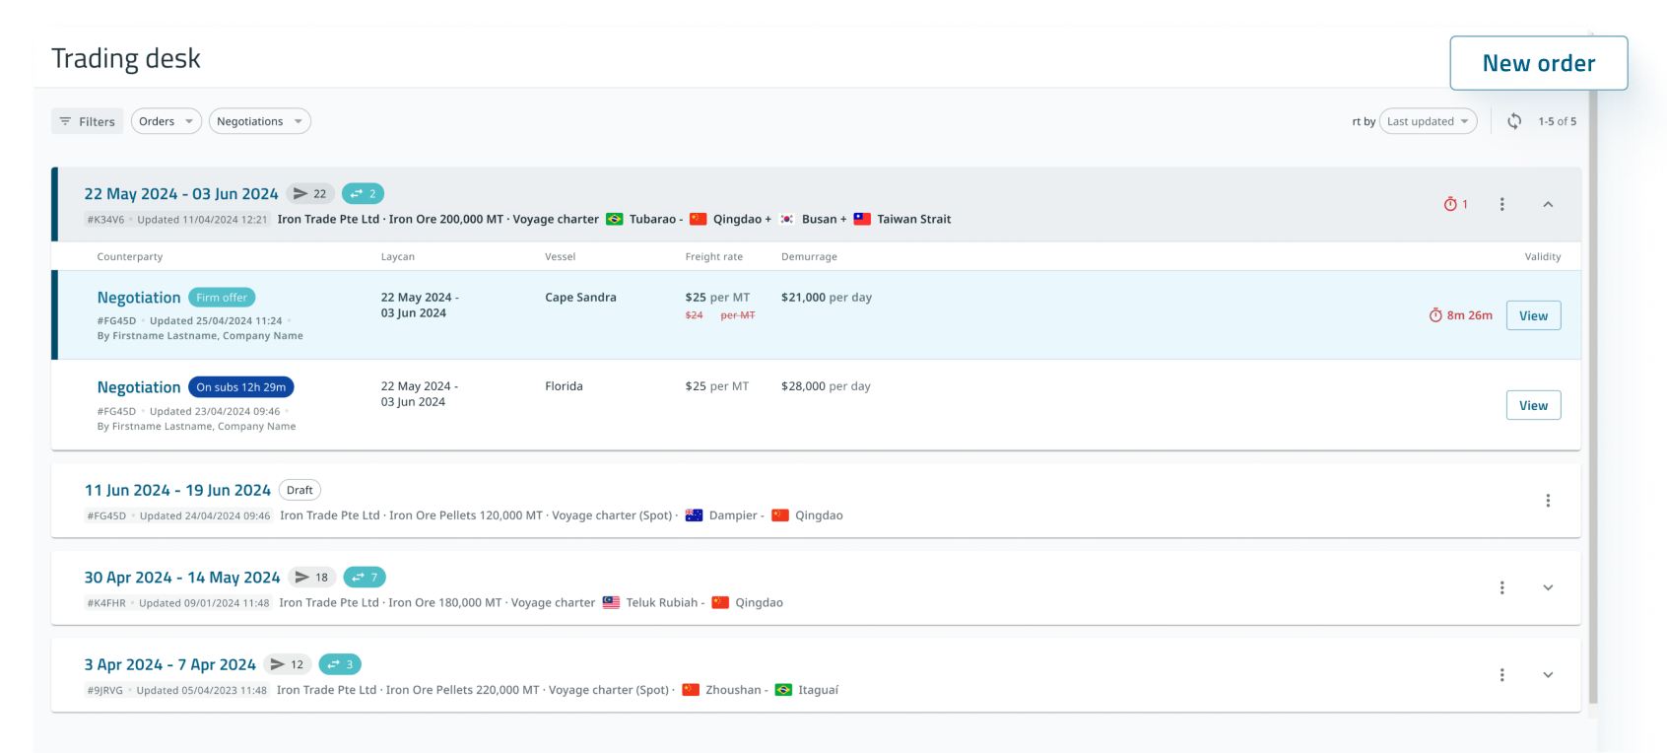Open the three-dot menu for order #K34V6
The image size is (1667, 753).
click(1501, 204)
